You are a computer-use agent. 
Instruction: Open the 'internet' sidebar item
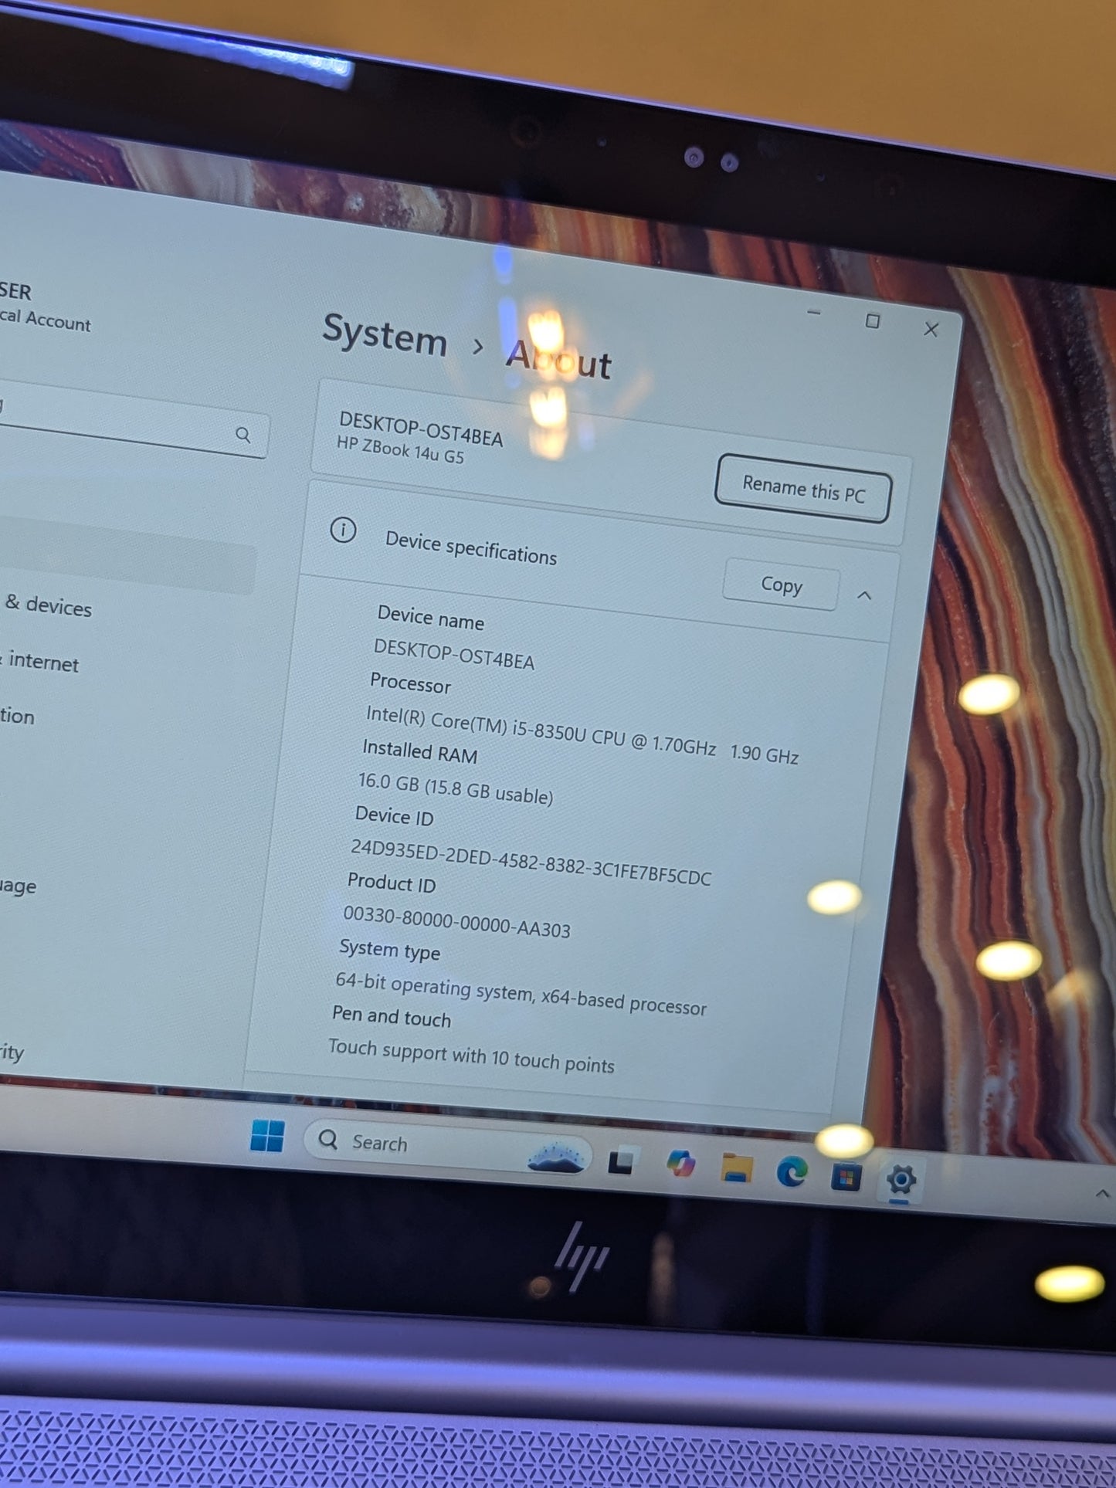coord(41,662)
